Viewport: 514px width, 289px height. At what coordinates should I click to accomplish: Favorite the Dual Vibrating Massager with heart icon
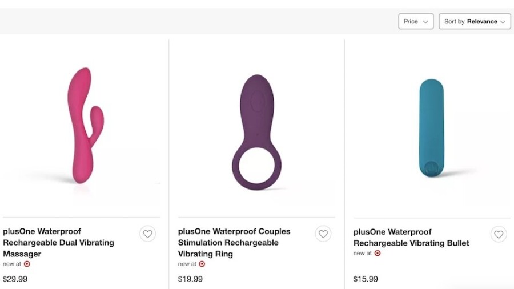147,234
